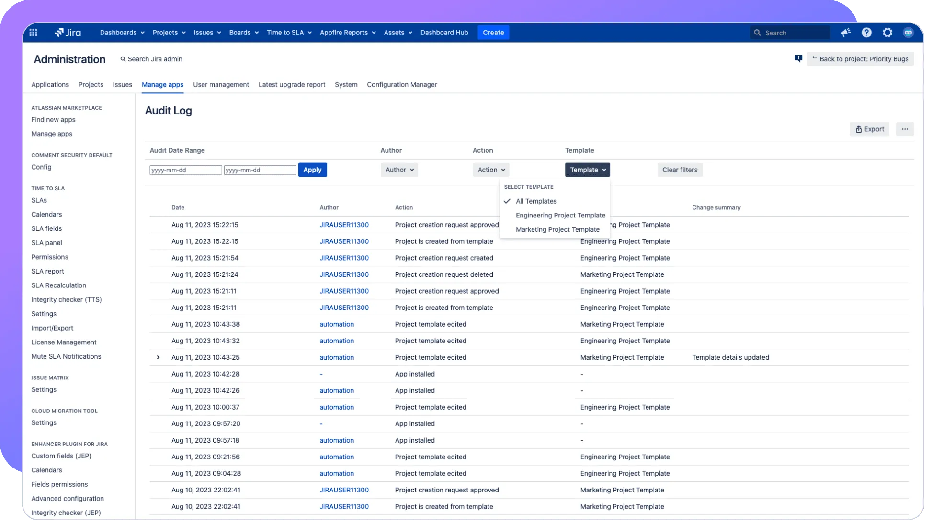
Task: Export the audit log
Action: point(869,129)
